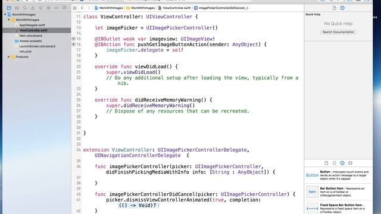Image resolution: width=381 pixels, height=214 pixels.
Task: Open Info.plist in navigator
Action: pos(25,52)
